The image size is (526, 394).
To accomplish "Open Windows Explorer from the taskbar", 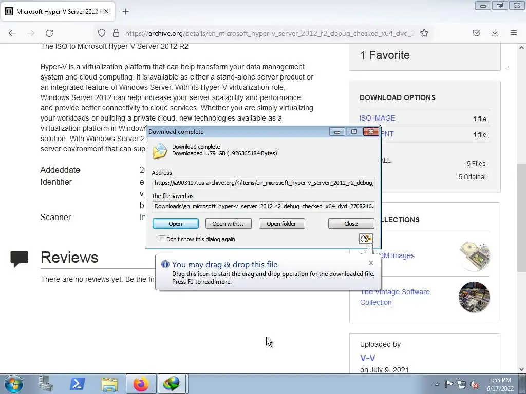I will pyautogui.click(x=109, y=384).
